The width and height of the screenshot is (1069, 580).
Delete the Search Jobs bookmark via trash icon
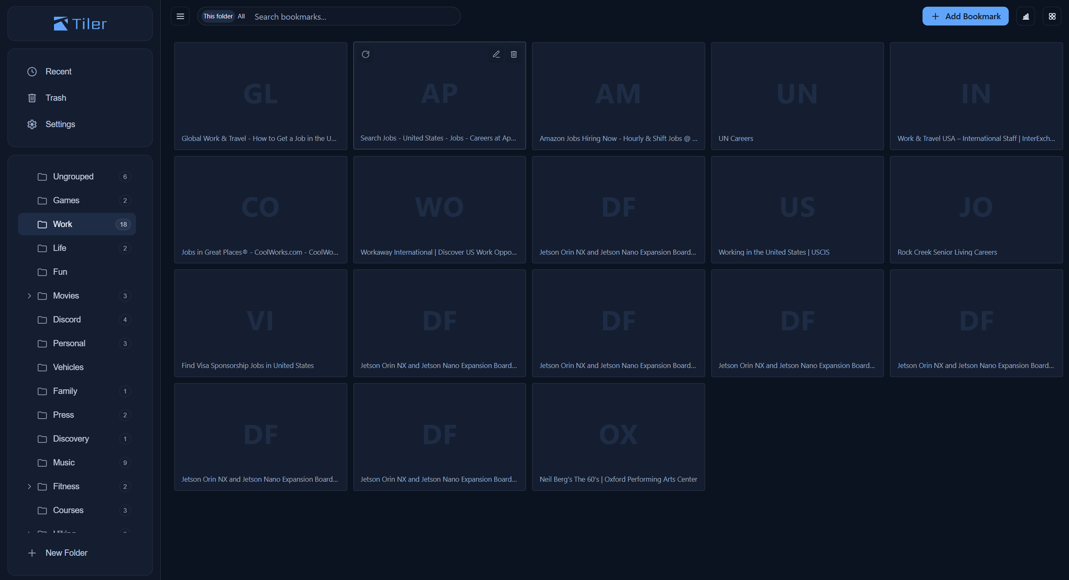(514, 54)
